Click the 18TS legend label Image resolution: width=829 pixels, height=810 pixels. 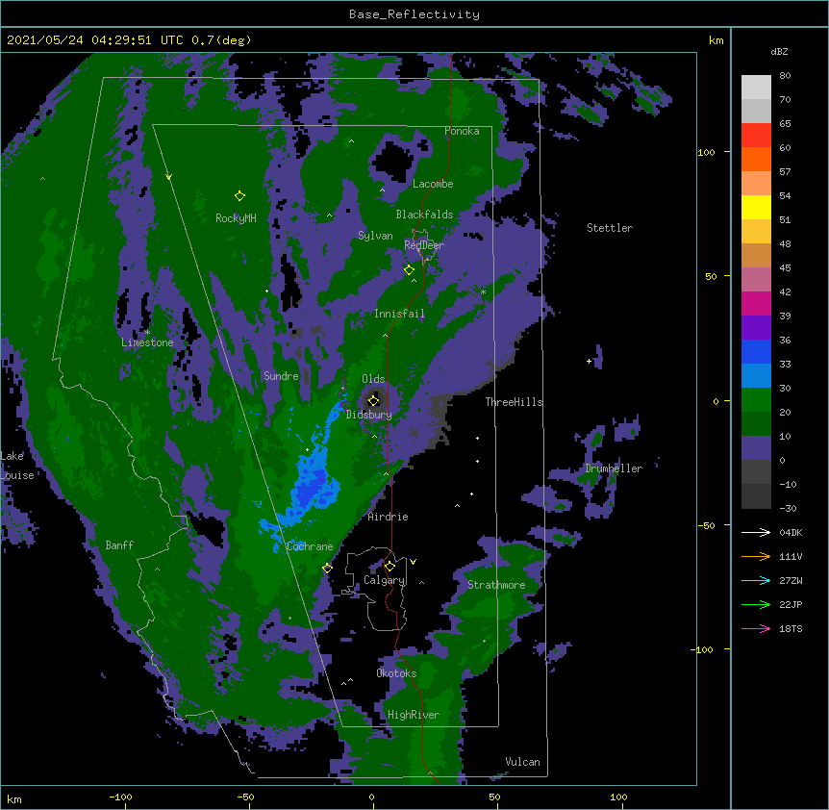pyautogui.click(x=791, y=628)
